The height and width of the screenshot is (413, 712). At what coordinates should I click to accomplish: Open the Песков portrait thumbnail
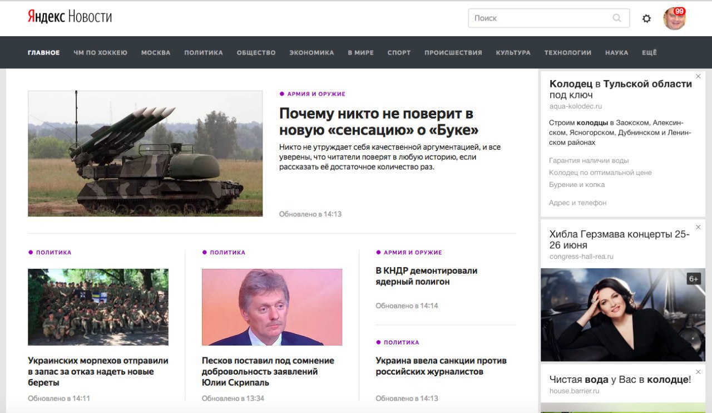pos(272,307)
